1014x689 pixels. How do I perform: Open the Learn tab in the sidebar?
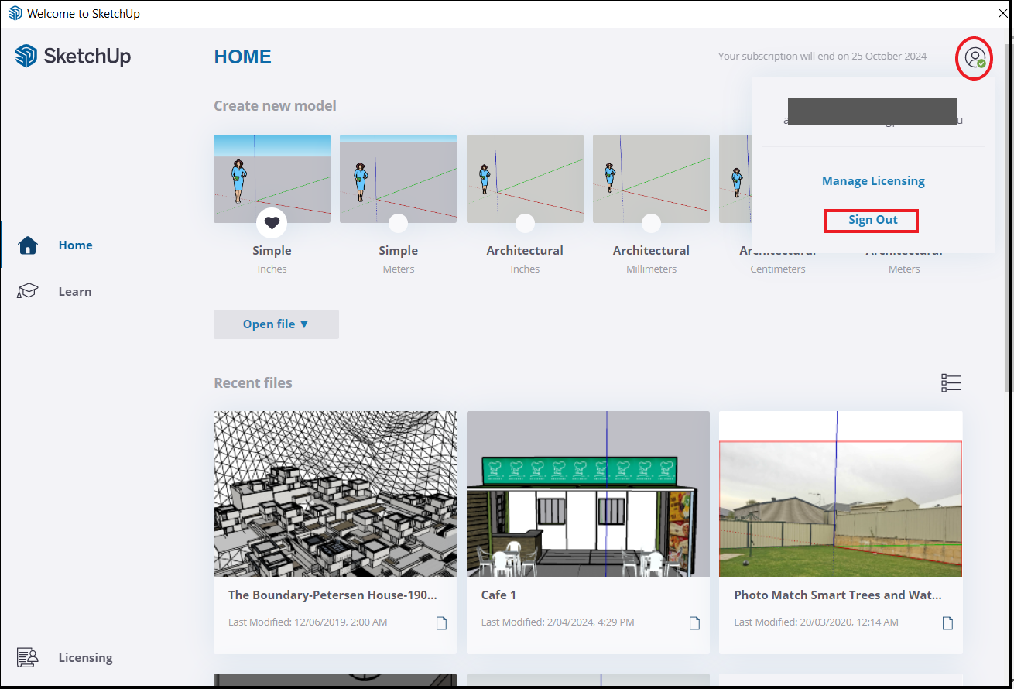coord(75,292)
